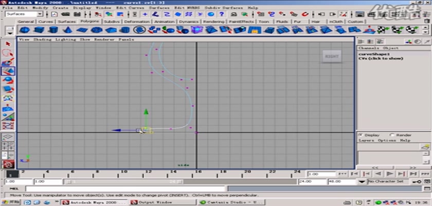Viewport: 432px width, 206px height.
Task: Switch to the Rendering shelf tab
Action: click(213, 22)
